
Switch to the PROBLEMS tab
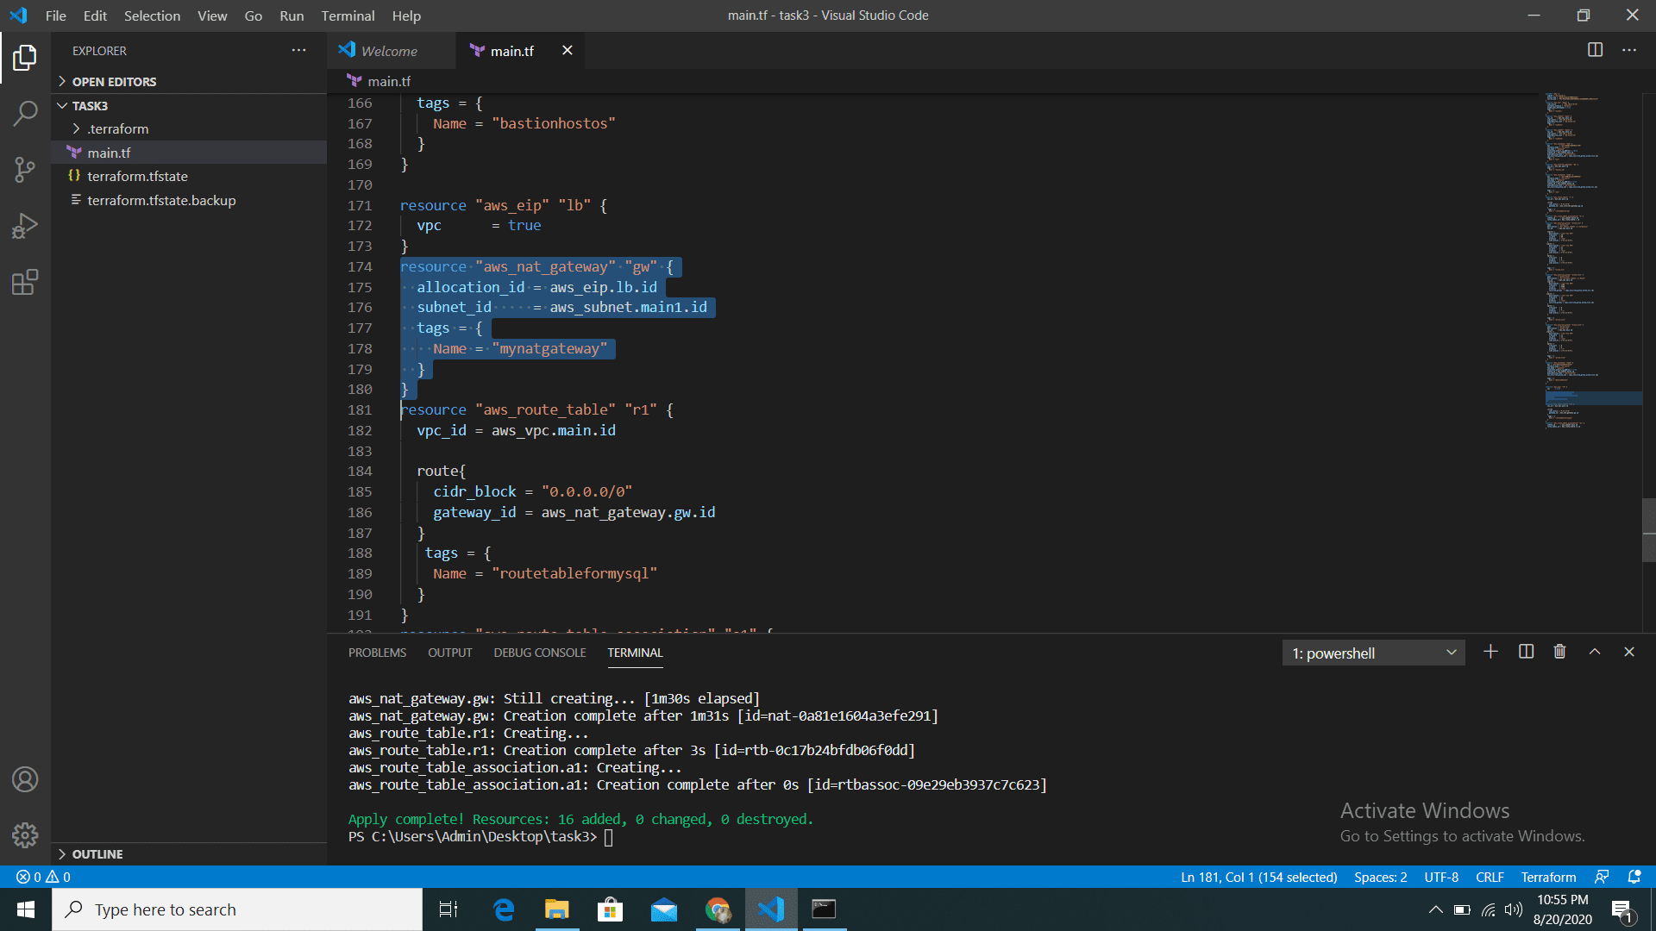coord(377,653)
